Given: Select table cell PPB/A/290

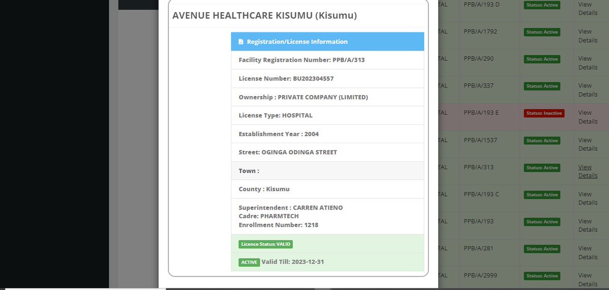Looking at the screenshot, I should pos(479,59).
